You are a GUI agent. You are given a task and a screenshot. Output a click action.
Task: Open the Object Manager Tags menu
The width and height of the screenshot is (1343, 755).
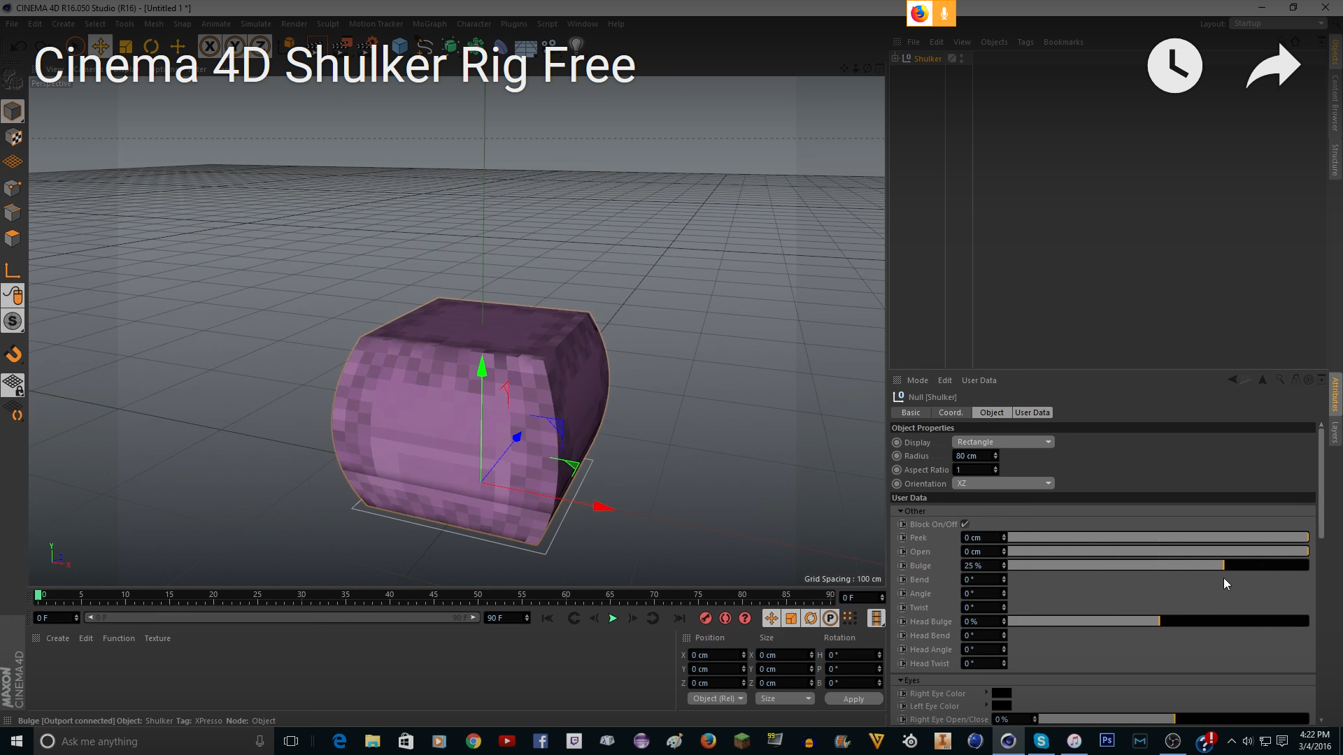click(1025, 42)
